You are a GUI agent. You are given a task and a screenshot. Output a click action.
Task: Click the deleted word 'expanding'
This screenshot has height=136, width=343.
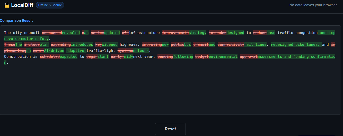[61, 44]
